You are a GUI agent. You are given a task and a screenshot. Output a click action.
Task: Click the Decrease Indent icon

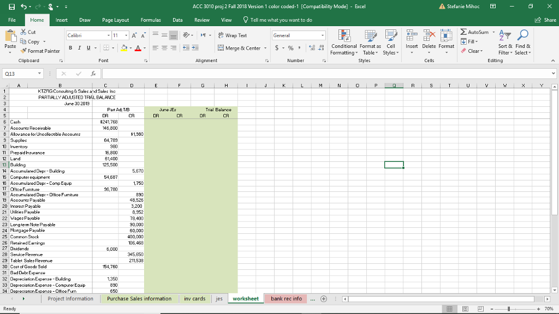pyautogui.click(x=186, y=48)
